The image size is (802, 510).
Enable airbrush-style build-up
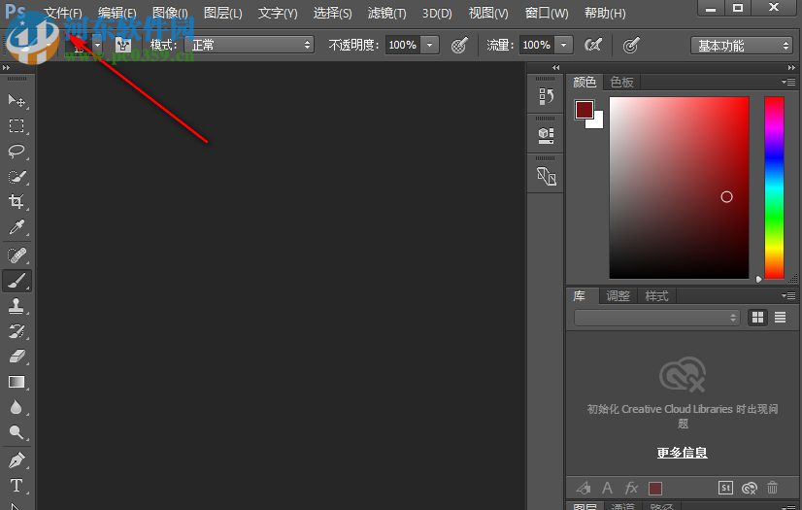click(x=593, y=45)
